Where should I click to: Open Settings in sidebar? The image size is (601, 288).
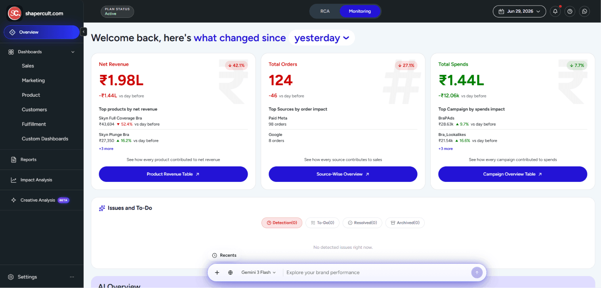[27, 277]
